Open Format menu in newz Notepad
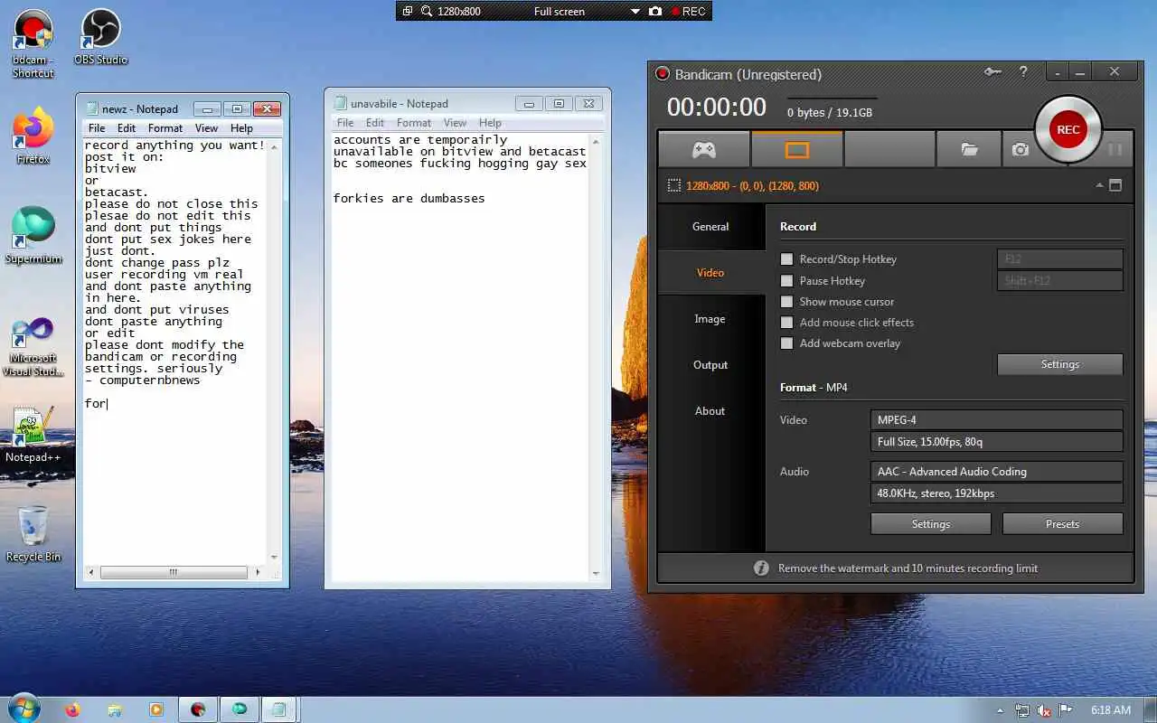Viewport: 1157px width, 723px height. [x=165, y=128]
